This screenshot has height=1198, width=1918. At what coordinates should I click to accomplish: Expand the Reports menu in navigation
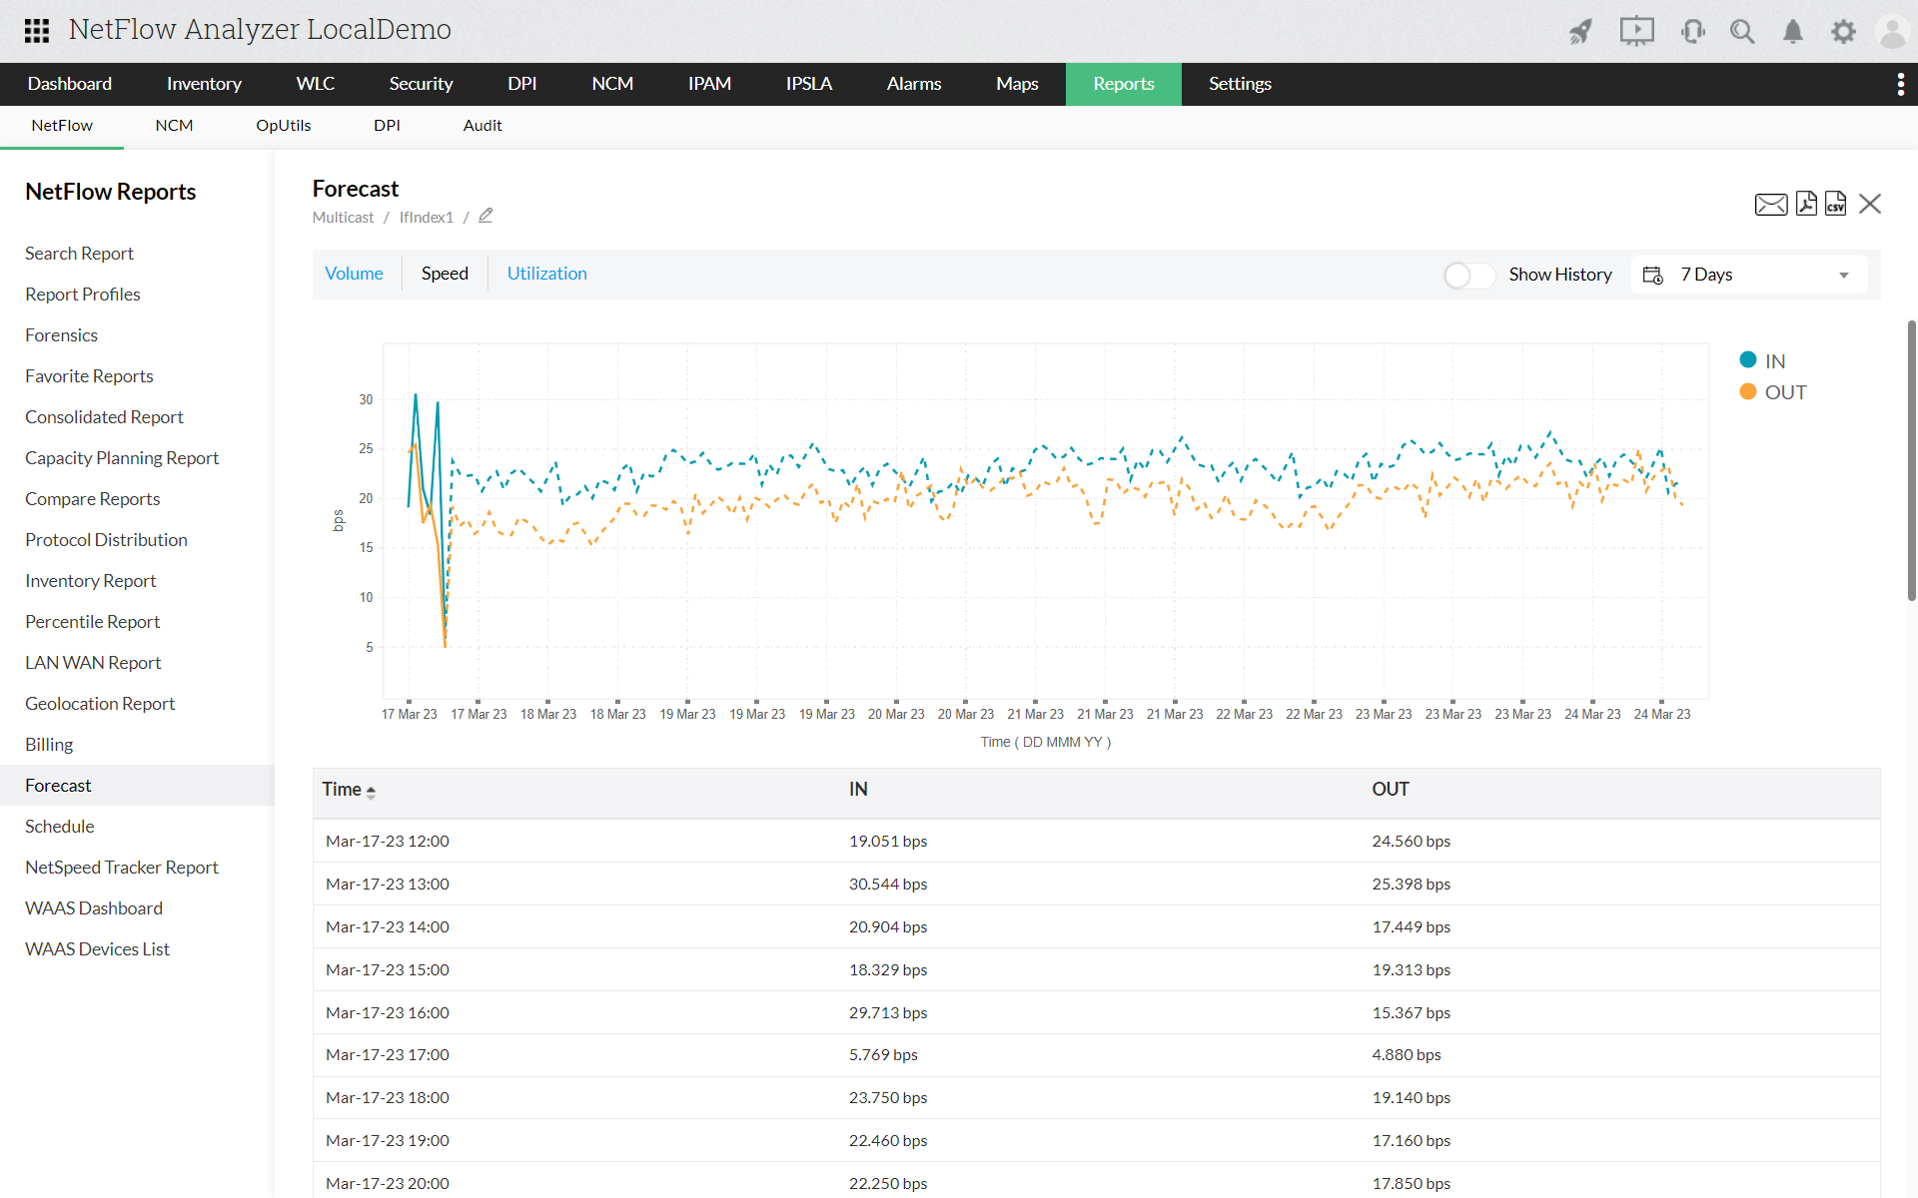1124,84
